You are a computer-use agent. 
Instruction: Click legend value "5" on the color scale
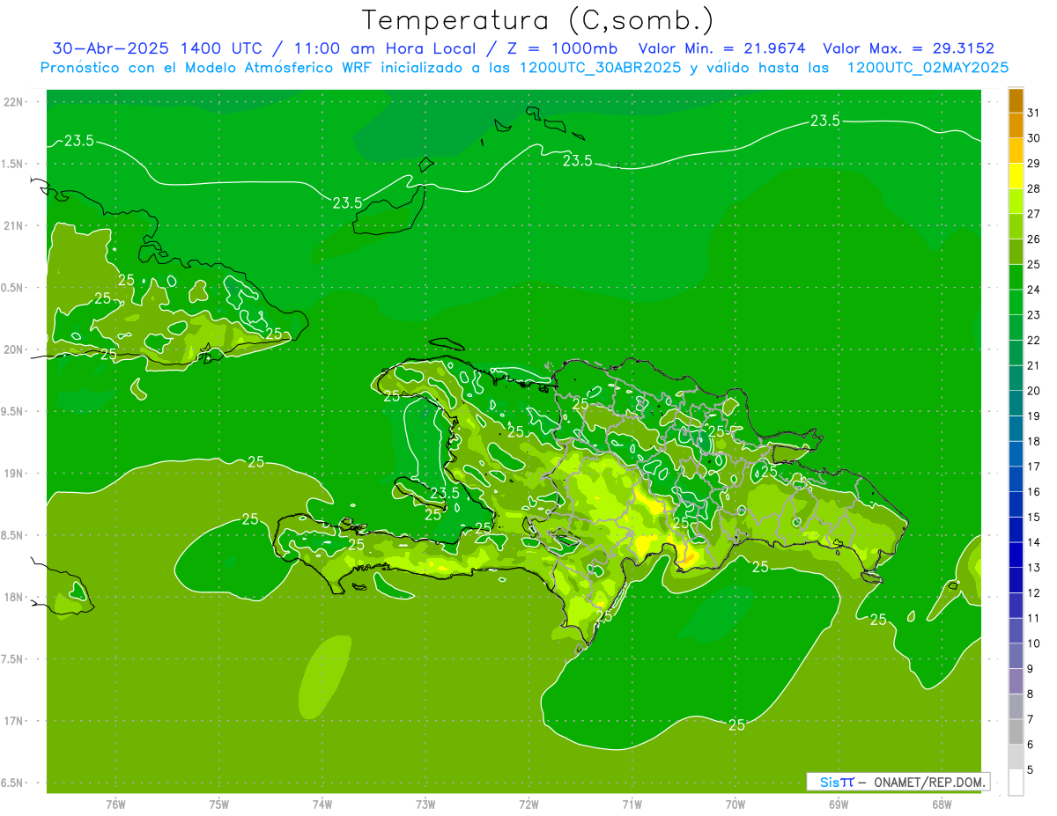click(x=1031, y=770)
